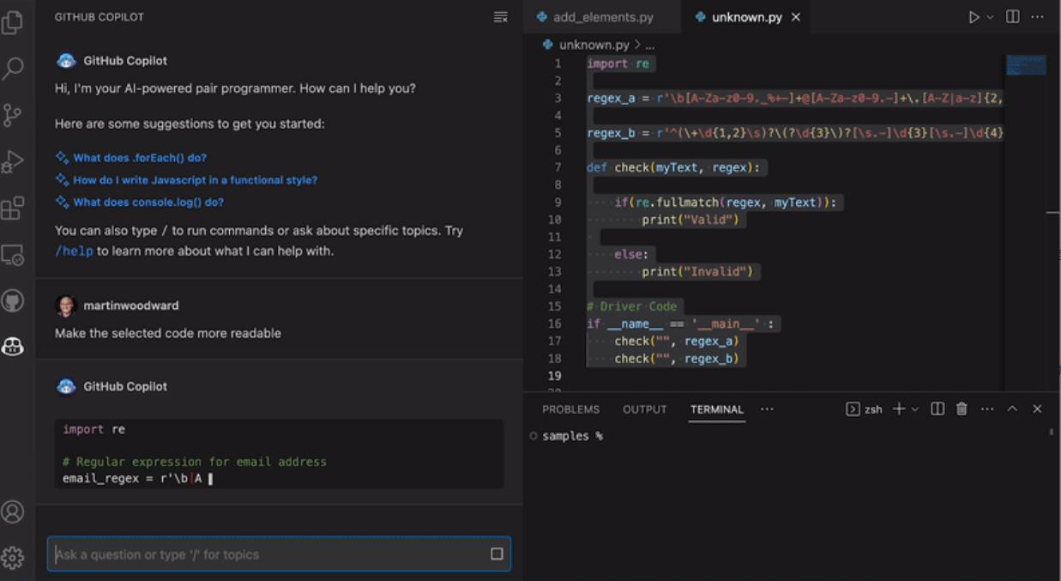Screen dimensions: 1061x581
Task: Open editor more actions menu
Action: tap(1038, 17)
